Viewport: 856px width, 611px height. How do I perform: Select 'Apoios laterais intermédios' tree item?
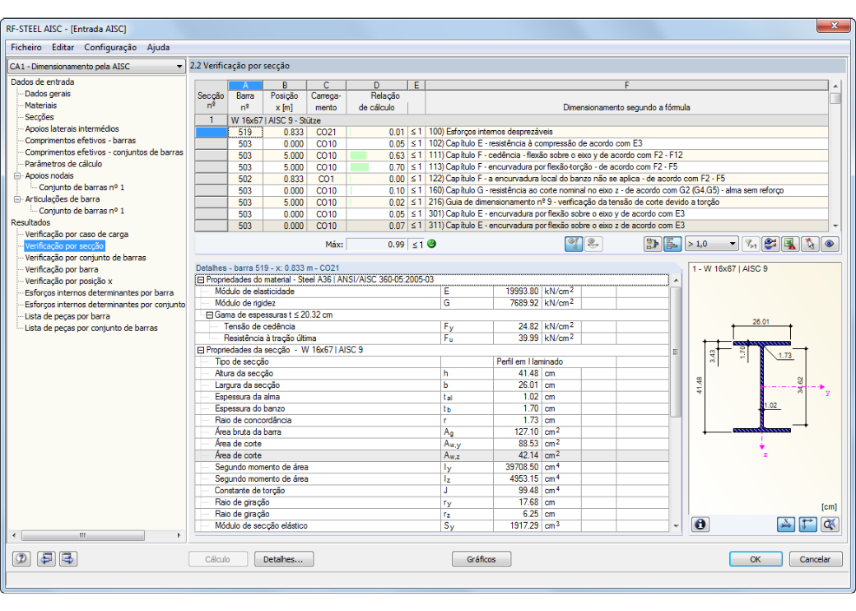tap(72, 128)
